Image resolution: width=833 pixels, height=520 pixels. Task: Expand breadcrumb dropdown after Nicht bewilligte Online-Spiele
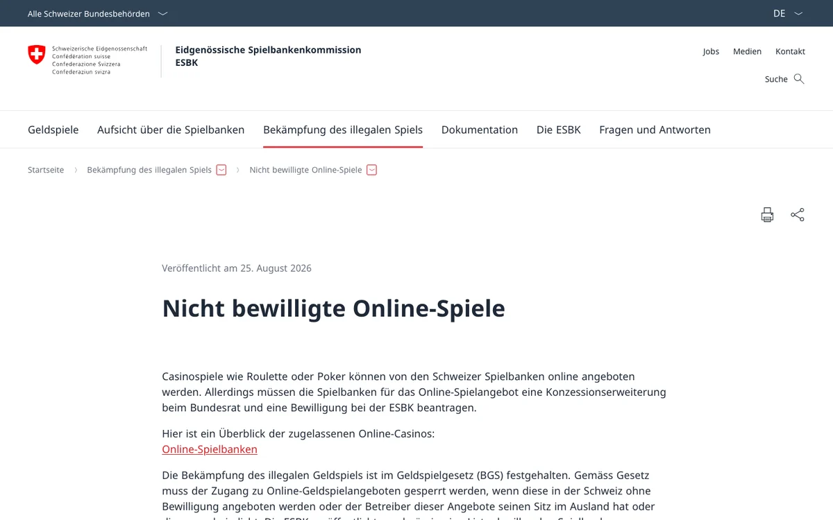[372, 170]
